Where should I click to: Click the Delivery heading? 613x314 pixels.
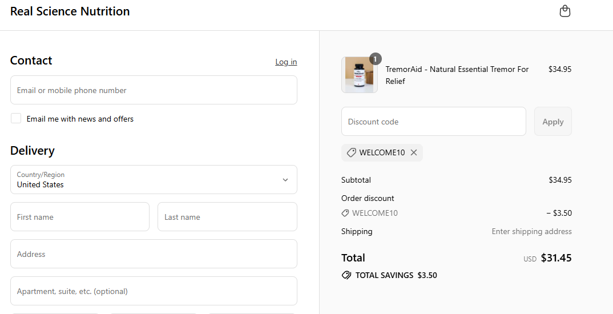point(33,151)
